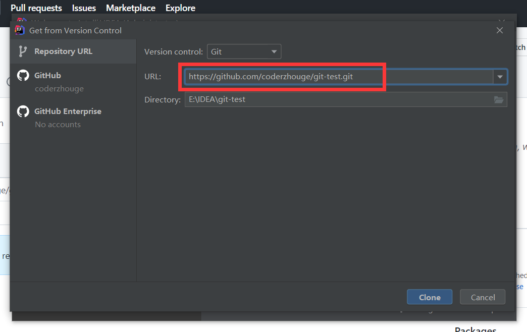Open Issues in the browser header

(84, 8)
